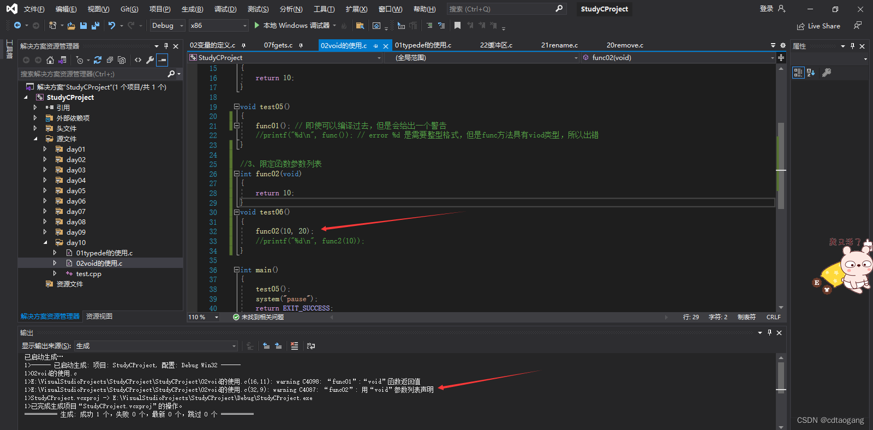Start the local Windows debugger (green arrow)
Screen dimensions: 873x430
(x=257, y=26)
